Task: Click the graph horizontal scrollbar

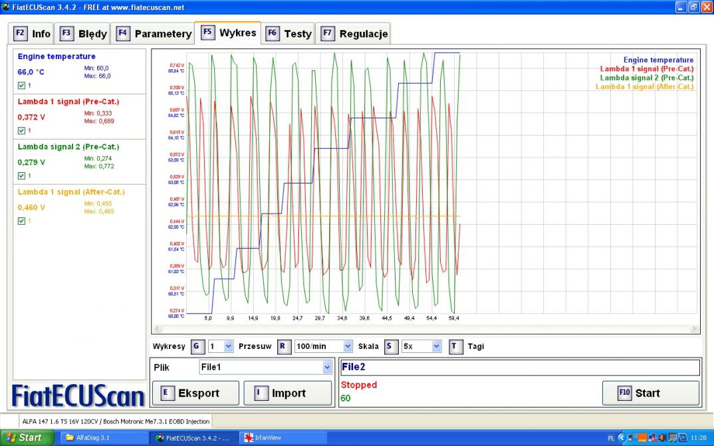Action: [x=425, y=328]
